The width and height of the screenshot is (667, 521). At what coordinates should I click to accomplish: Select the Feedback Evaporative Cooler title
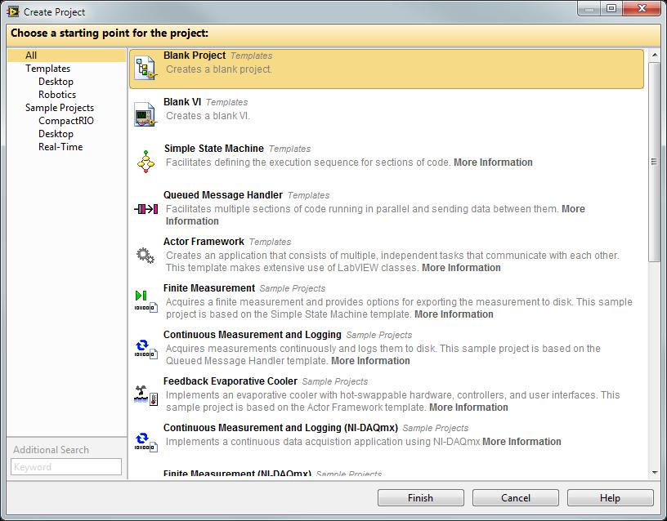pos(231,381)
